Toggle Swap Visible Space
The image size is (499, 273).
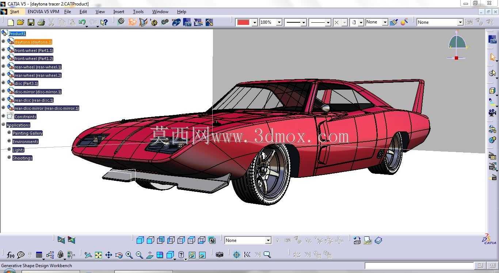[x=202, y=255]
